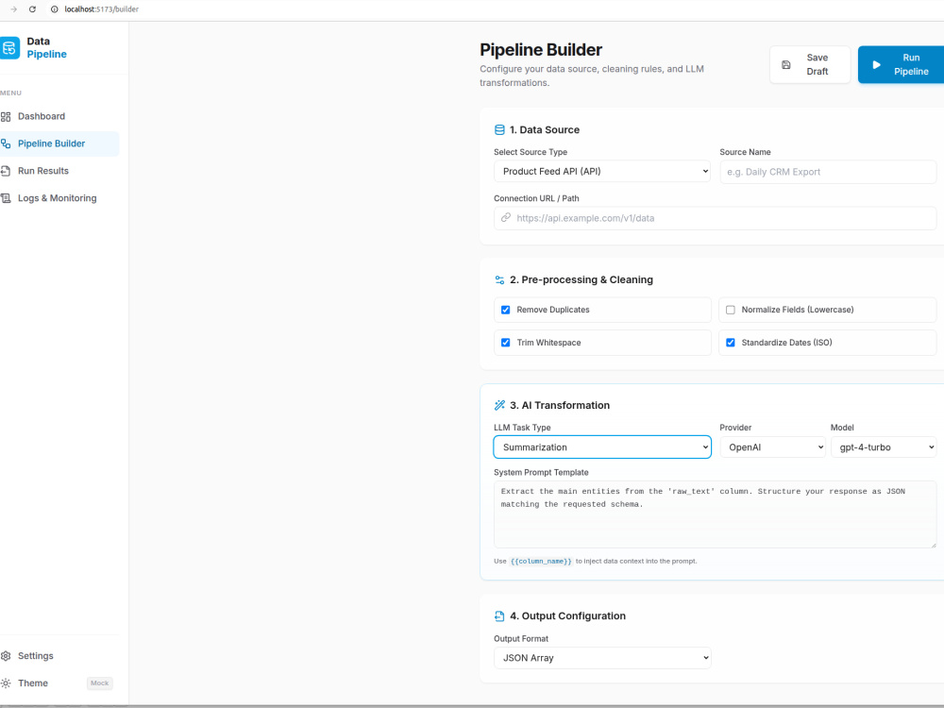Click the Connection URL / Path input
The width and height of the screenshot is (944, 708).
pos(716,218)
